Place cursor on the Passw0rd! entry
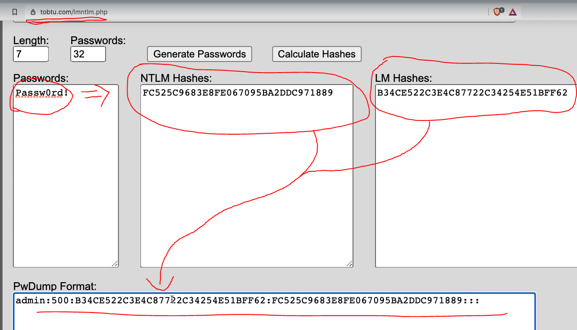The height and width of the screenshot is (330, 577). pos(42,93)
